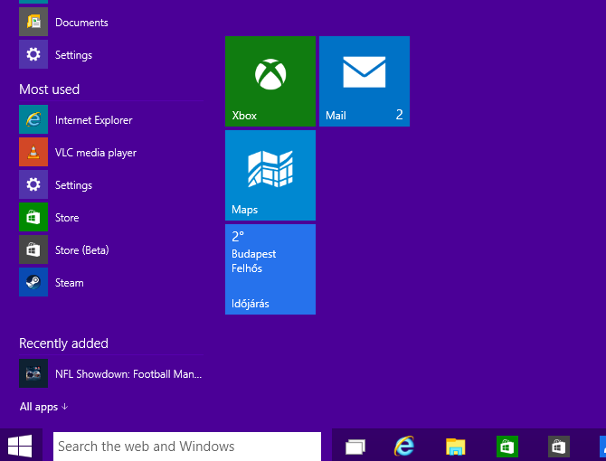Screen dimensions: 606x461
Task: Launch Internet Explorer from the taskbar
Action: (x=404, y=446)
